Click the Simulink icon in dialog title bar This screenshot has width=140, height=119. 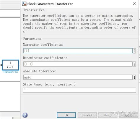click(24, 4)
